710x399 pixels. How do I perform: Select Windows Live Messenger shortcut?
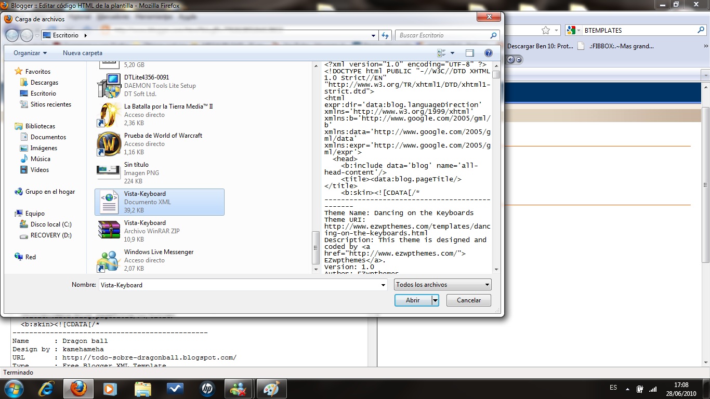(x=160, y=260)
